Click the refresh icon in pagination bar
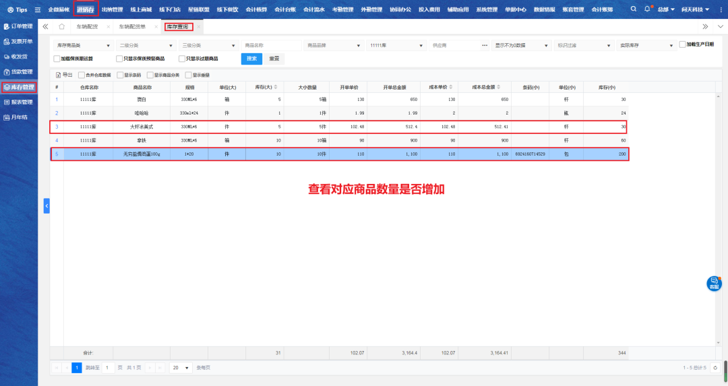 coord(715,368)
